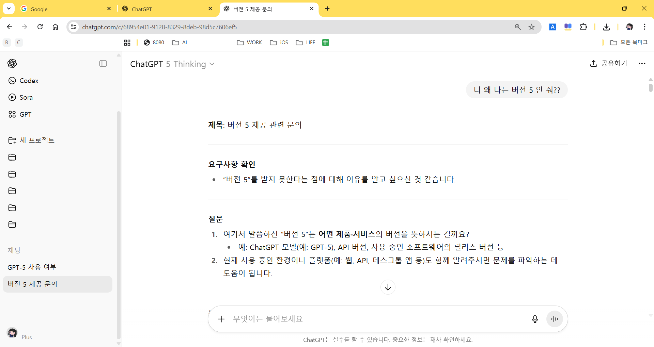654x347 pixels.
Task: Click the user message 너 왜 나는 버전 5 안 줘??
Action: coord(517,90)
